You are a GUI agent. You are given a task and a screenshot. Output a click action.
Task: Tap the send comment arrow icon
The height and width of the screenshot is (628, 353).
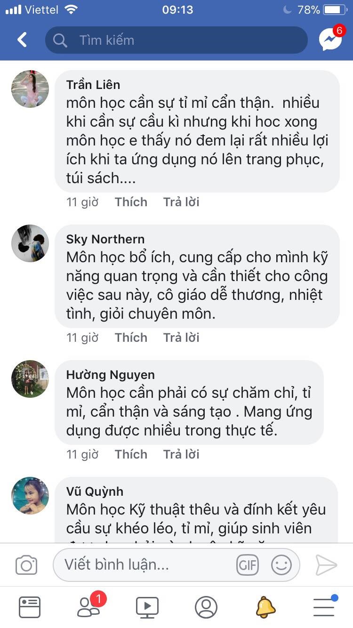coord(326,565)
